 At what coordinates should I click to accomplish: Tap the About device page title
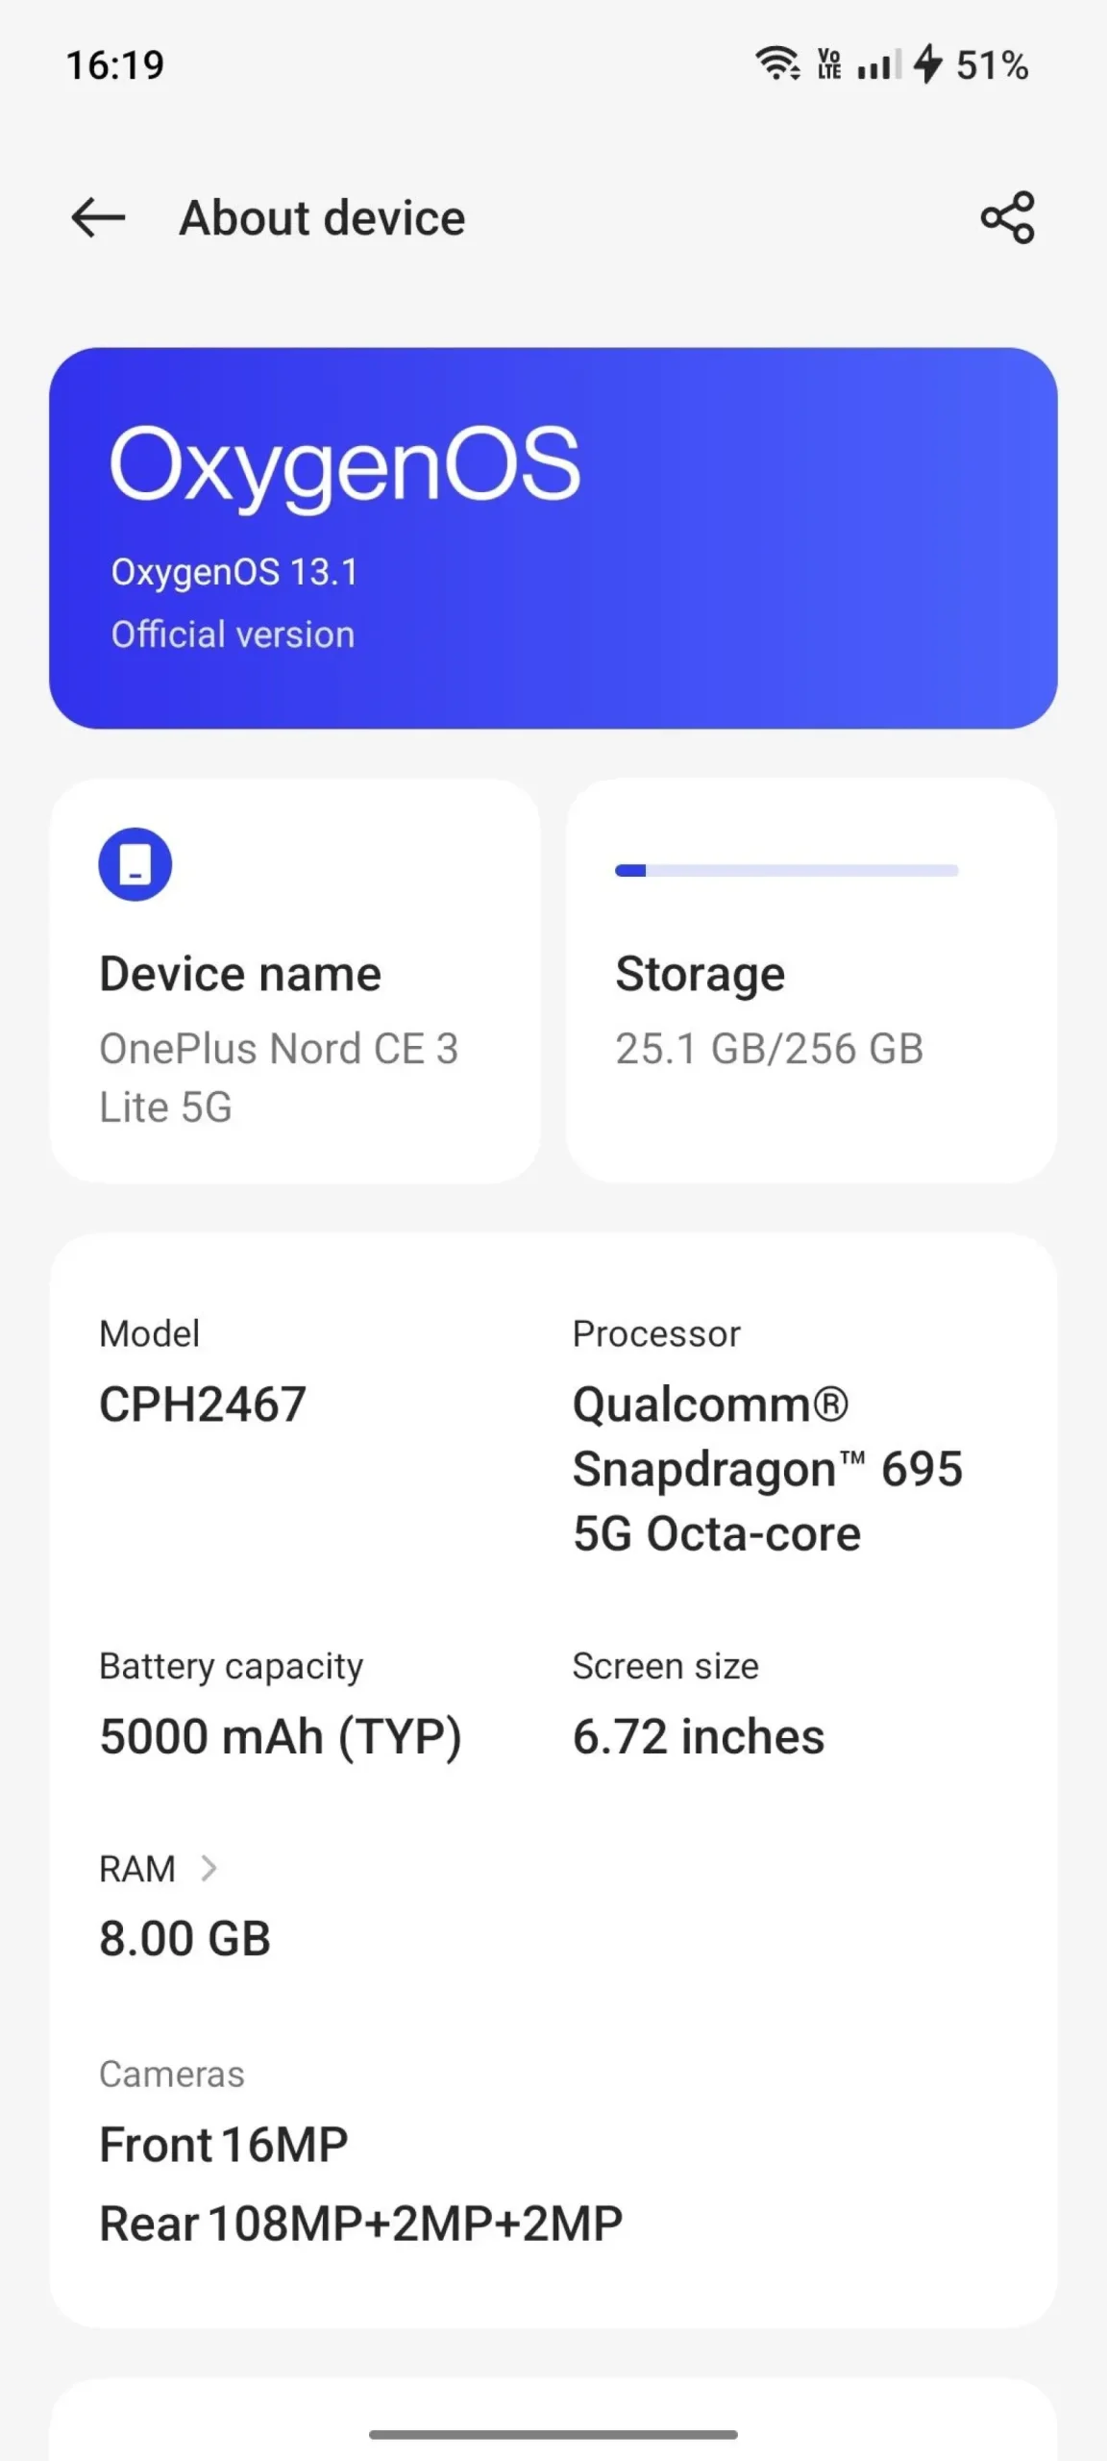323,218
